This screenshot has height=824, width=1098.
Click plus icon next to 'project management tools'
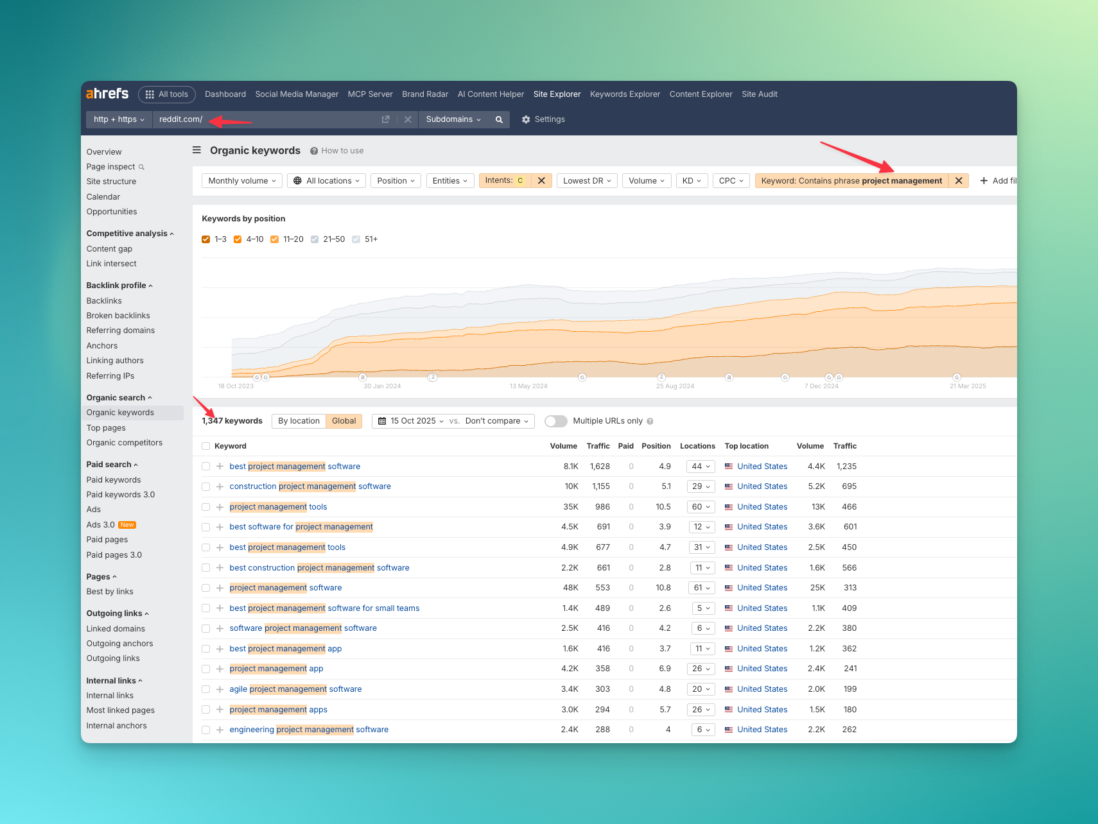[220, 507]
